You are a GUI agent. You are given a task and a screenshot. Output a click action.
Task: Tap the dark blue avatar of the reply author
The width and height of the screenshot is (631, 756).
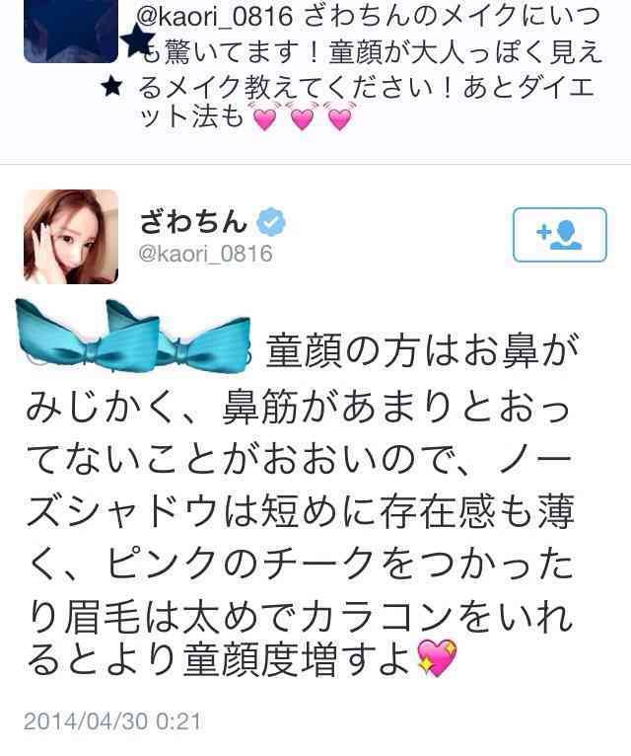click(x=71, y=31)
